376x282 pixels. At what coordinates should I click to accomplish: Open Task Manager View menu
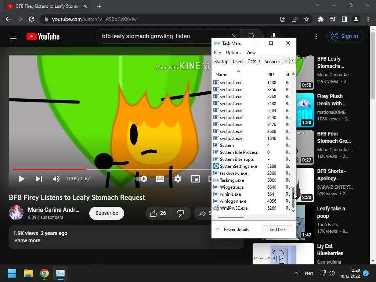251,53
